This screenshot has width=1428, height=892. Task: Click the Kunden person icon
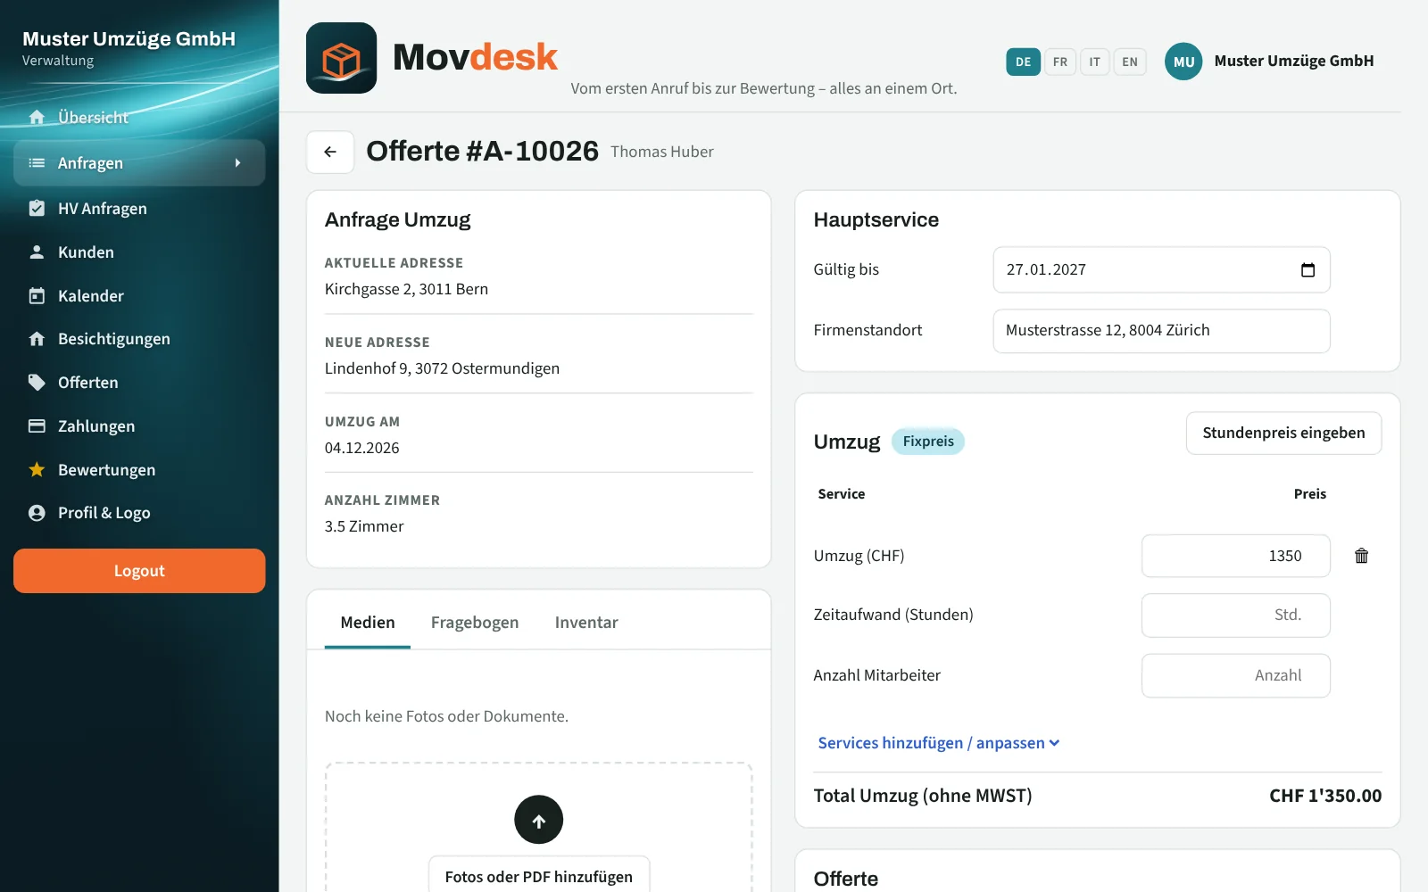(x=37, y=252)
